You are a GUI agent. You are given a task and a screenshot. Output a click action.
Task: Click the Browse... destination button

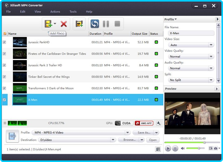tap(129, 140)
